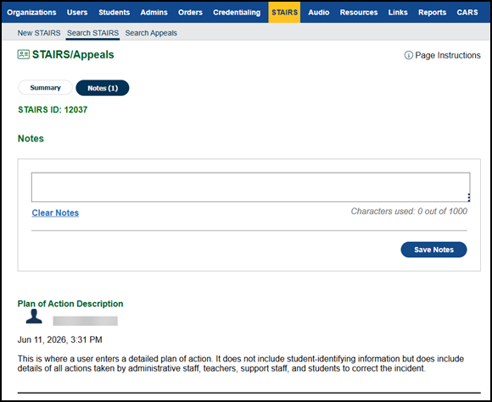
Task: Open the Links menu
Action: pos(398,13)
